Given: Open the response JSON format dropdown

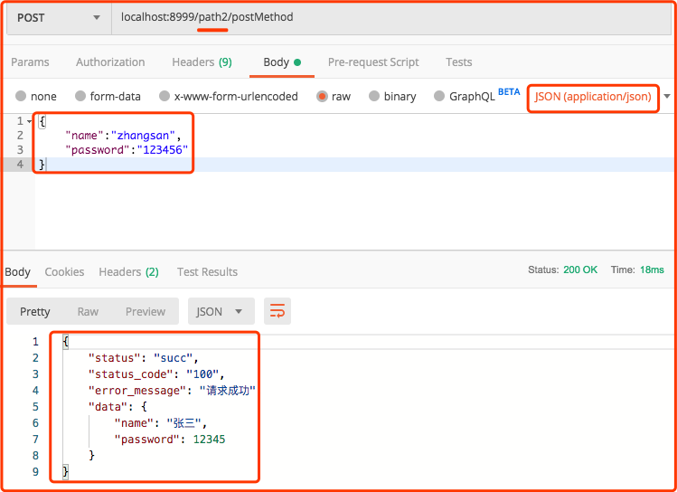Looking at the screenshot, I should tap(221, 311).
